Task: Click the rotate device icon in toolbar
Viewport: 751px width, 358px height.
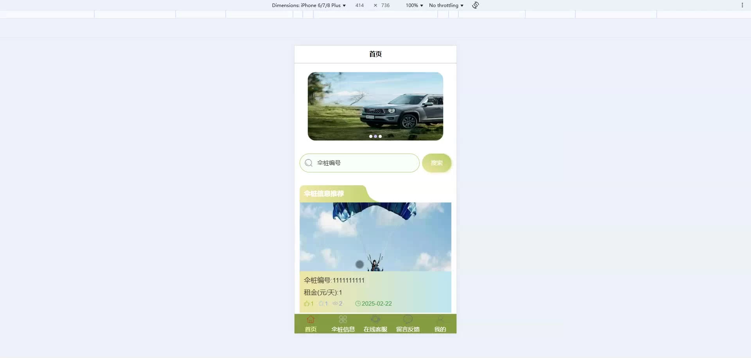Action: (475, 5)
